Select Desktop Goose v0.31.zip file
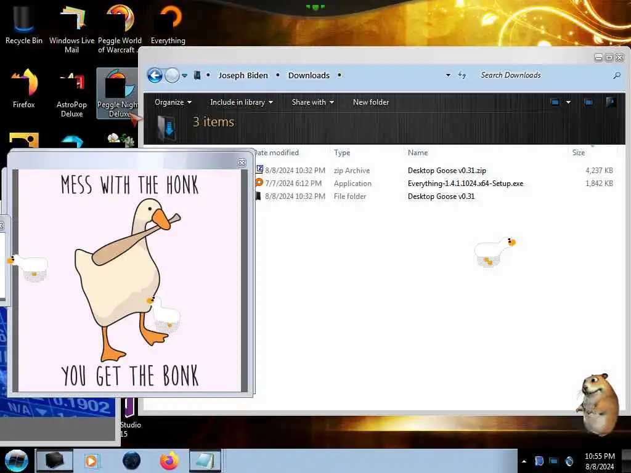The height and width of the screenshot is (473, 631). click(447, 171)
